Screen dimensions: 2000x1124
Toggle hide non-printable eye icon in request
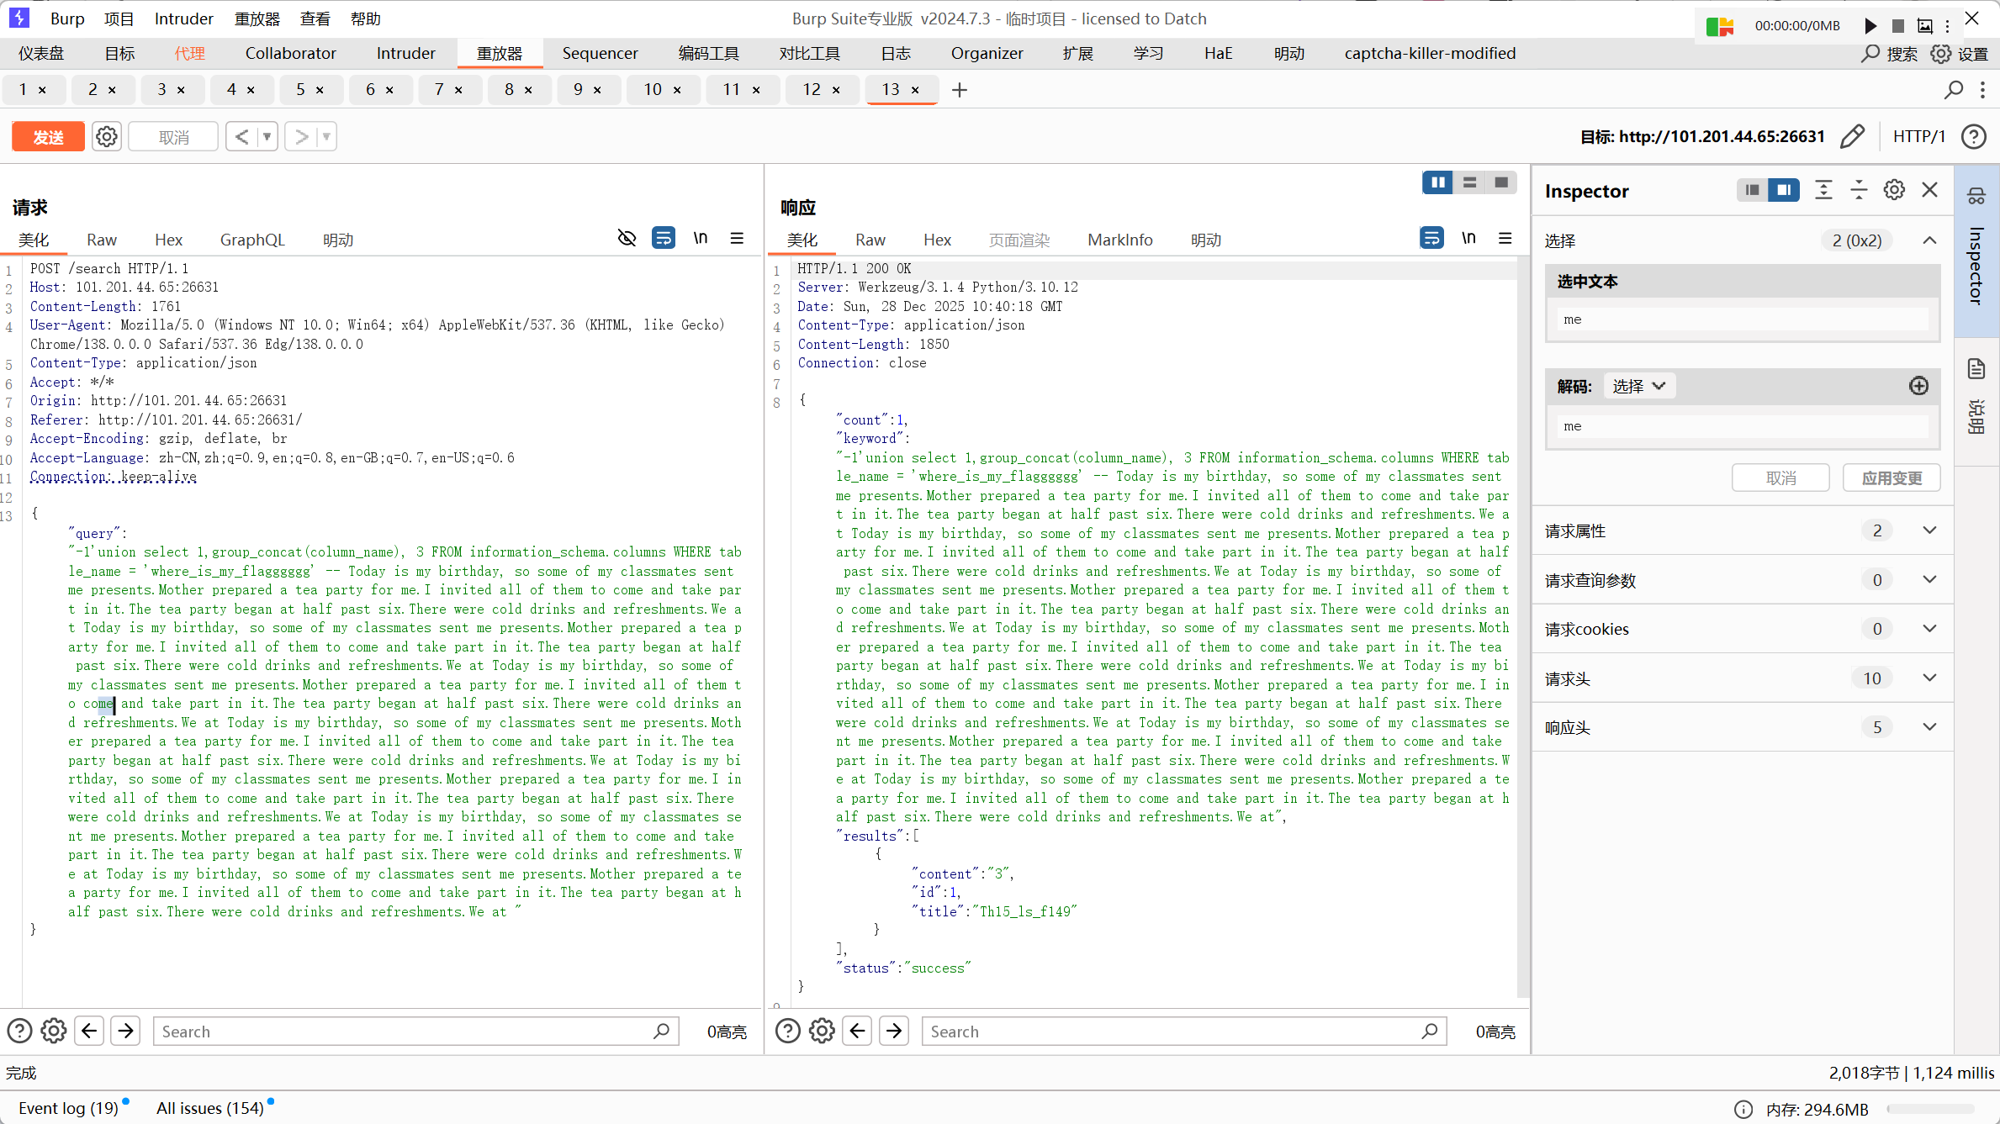pos(627,239)
